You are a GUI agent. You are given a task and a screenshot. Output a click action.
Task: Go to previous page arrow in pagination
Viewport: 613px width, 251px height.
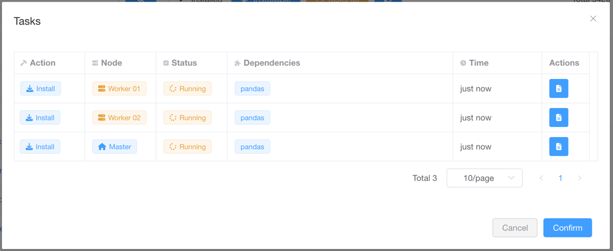coord(541,178)
